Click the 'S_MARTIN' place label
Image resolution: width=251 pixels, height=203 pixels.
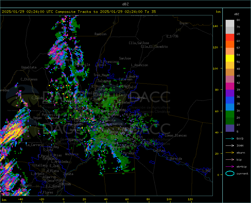[115, 124]
